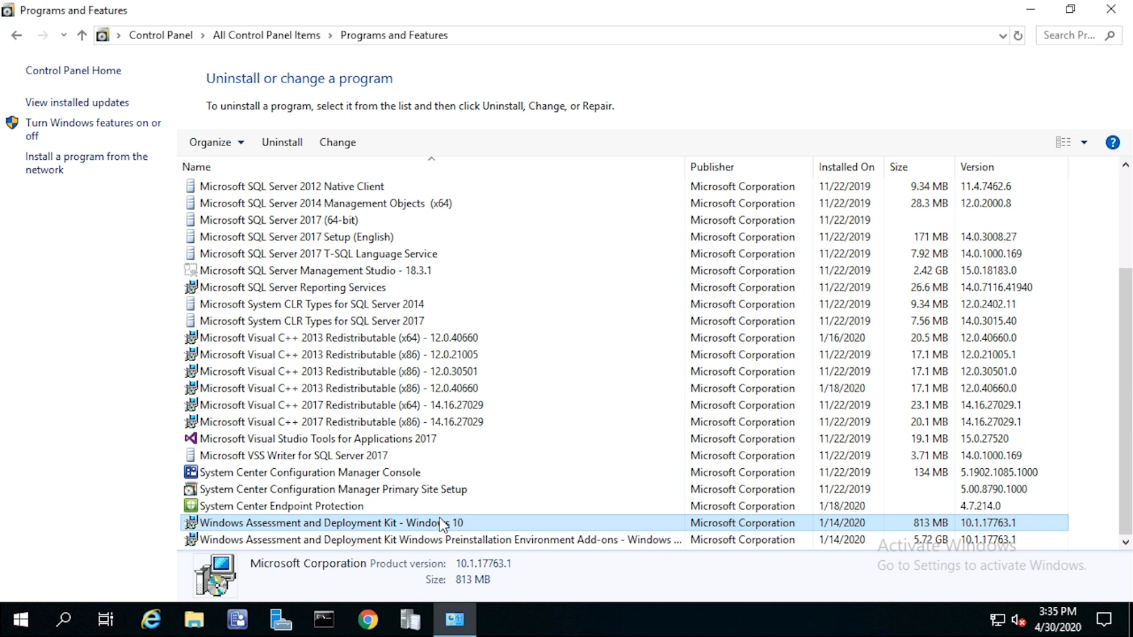Open File Explorer from taskbar
The image size is (1133, 637).
(x=194, y=620)
